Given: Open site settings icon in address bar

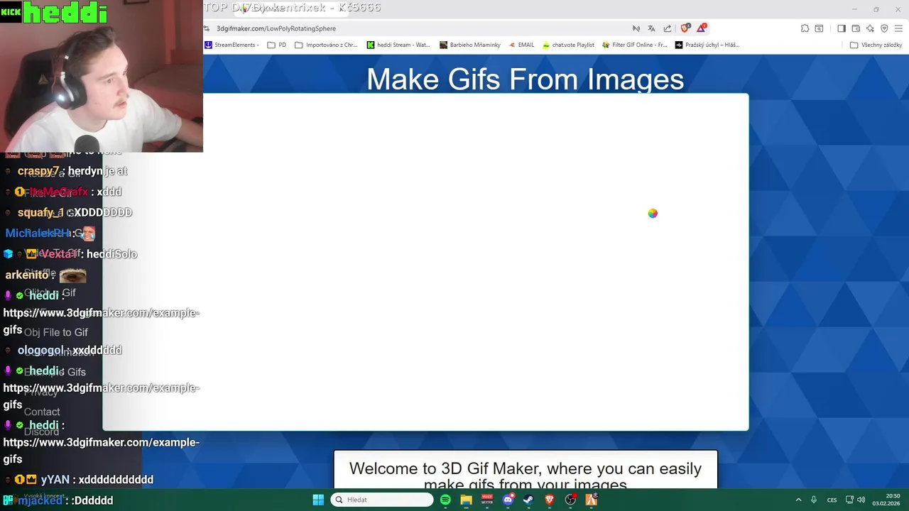Looking at the screenshot, I should (x=207, y=28).
